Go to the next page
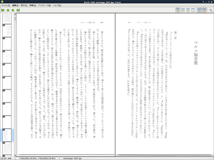Image resolution: width=214 pixels, height=160 pixels. click(x=13, y=10)
